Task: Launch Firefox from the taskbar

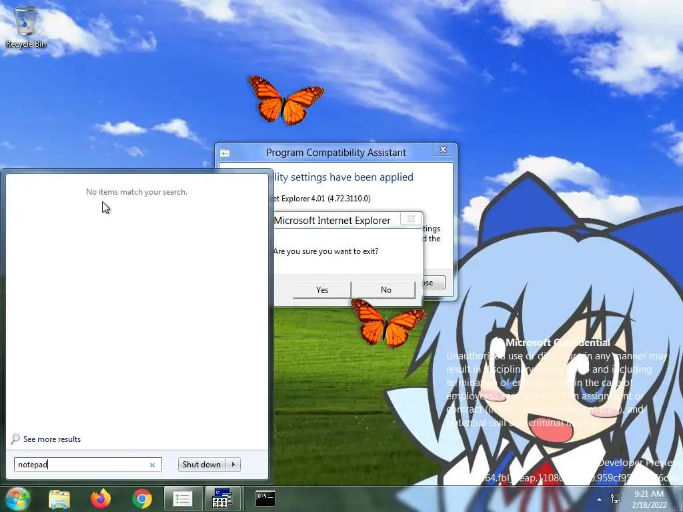Action: pyautogui.click(x=101, y=499)
